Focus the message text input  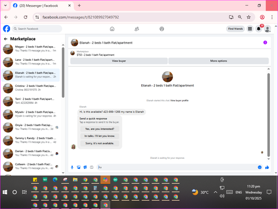click(177, 167)
